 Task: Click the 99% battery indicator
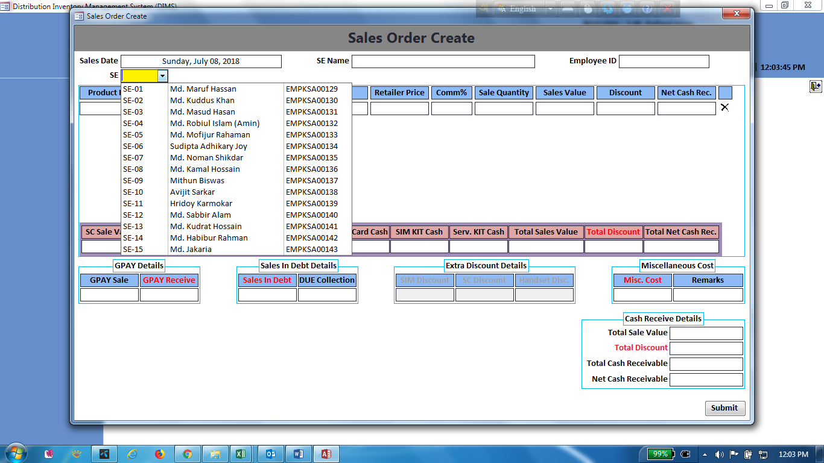tap(661, 454)
